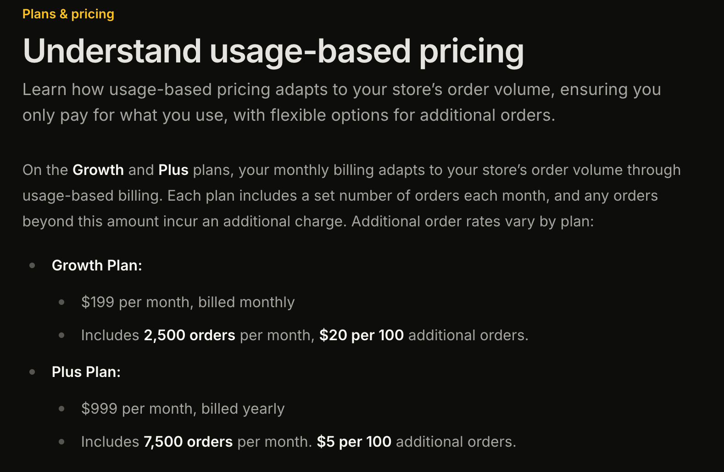Select the Growth Plan: list heading
This screenshot has width=724, height=472.
coord(97,265)
